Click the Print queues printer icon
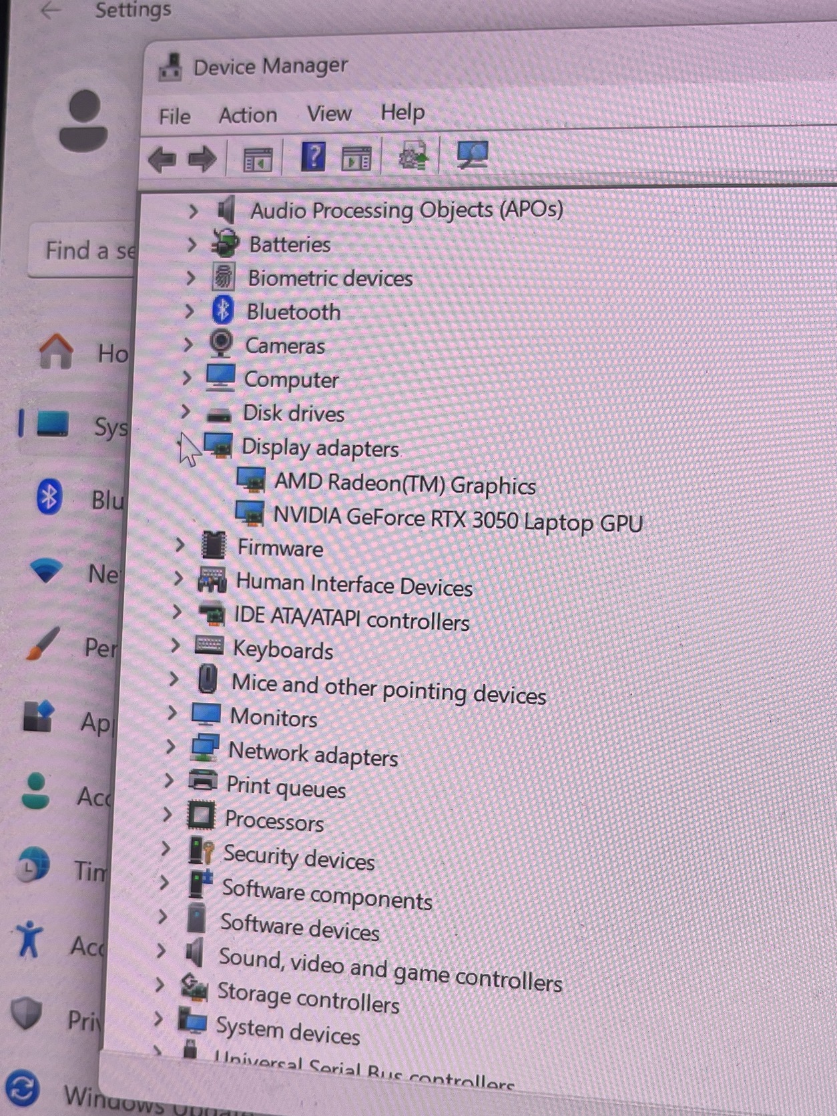 click(203, 780)
